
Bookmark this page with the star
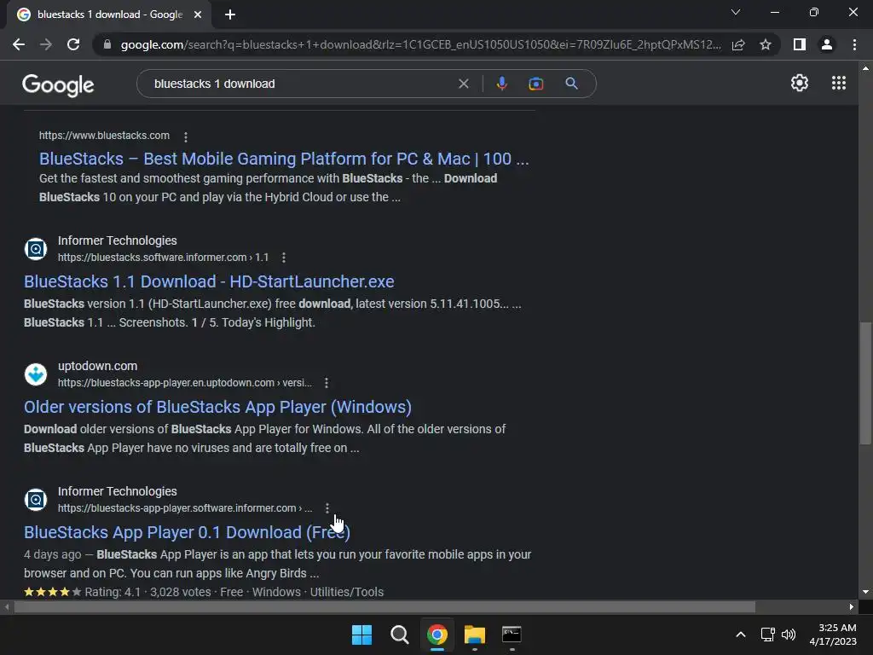coord(766,44)
